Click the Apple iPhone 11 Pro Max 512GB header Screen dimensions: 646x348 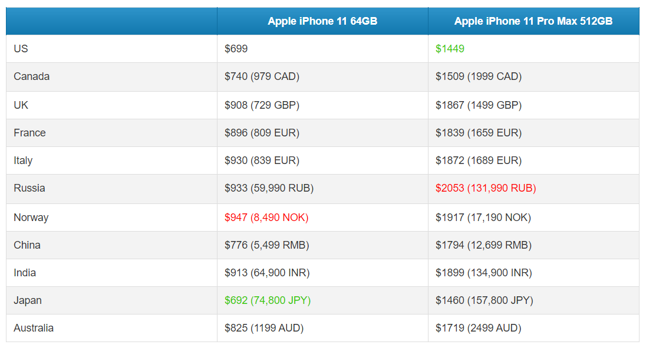point(533,21)
